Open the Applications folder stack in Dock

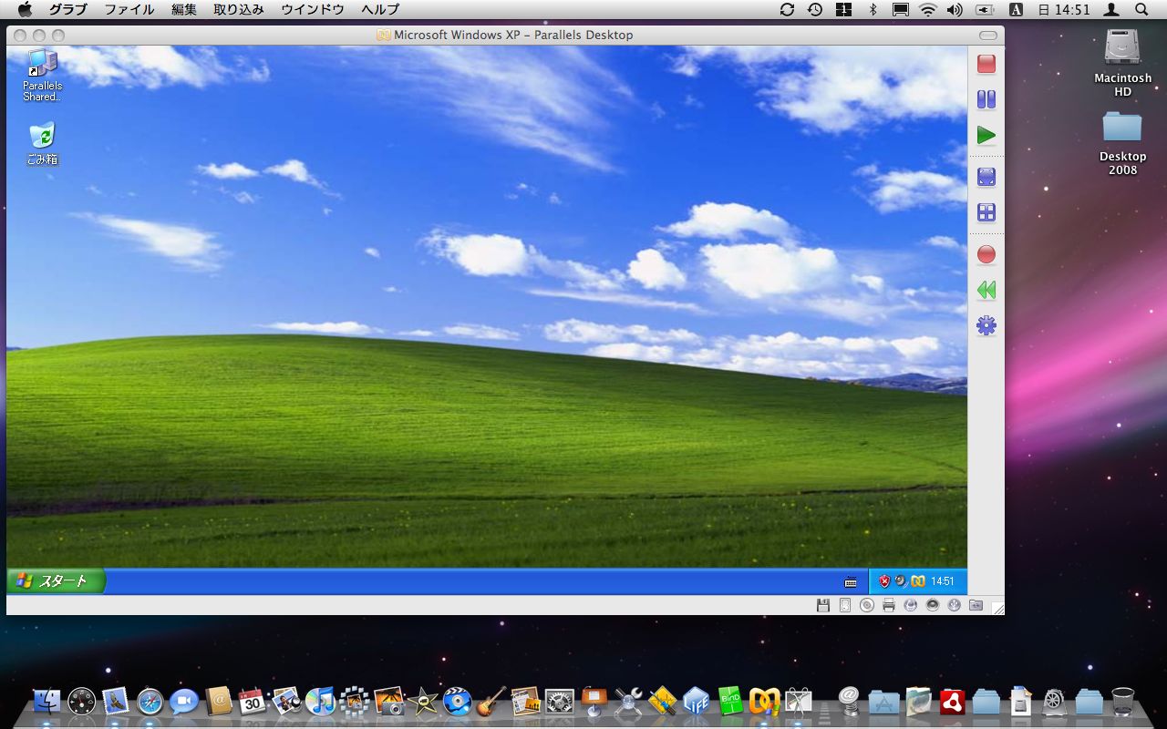click(883, 701)
